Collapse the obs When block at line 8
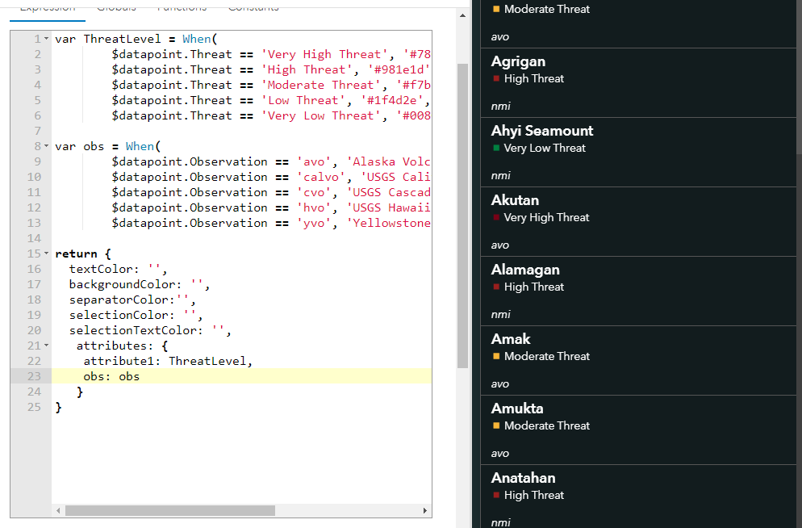 (x=47, y=146)
